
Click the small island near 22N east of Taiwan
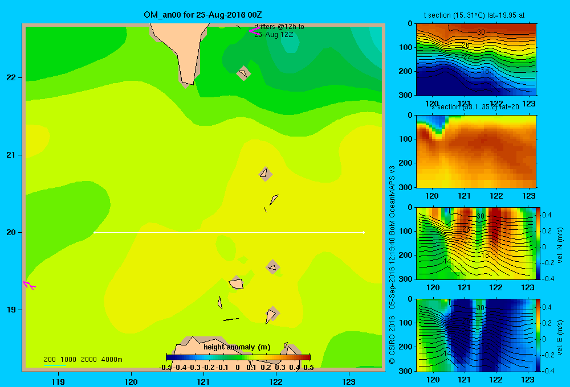pyautogui.click(x=243, y=73)
